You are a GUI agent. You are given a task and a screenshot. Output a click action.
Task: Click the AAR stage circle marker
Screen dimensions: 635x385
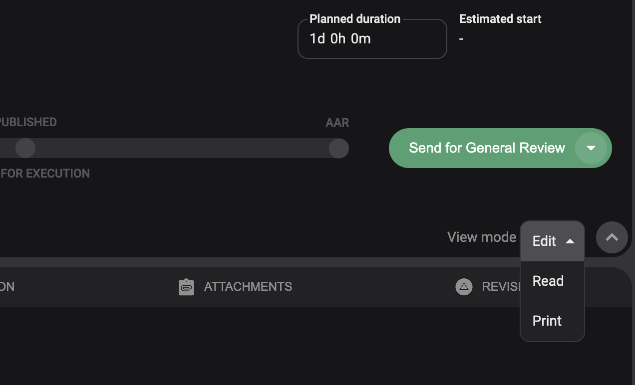click(338, 148)
